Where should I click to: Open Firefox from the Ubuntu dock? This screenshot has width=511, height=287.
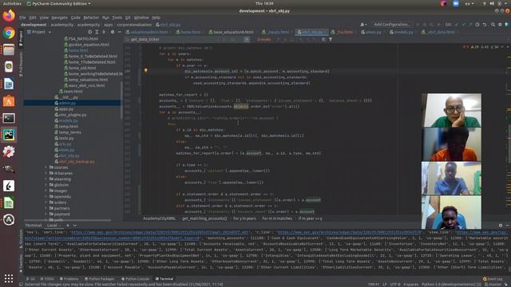click(x=9, y=16)
